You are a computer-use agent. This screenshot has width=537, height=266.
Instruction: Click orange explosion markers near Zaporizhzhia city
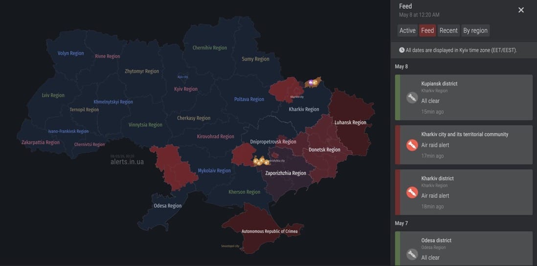click(261, 161)
